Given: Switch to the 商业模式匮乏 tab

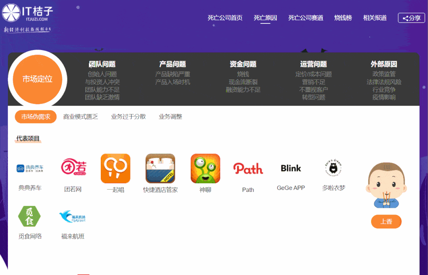Looking at the screenshot, I should [81, 116].
